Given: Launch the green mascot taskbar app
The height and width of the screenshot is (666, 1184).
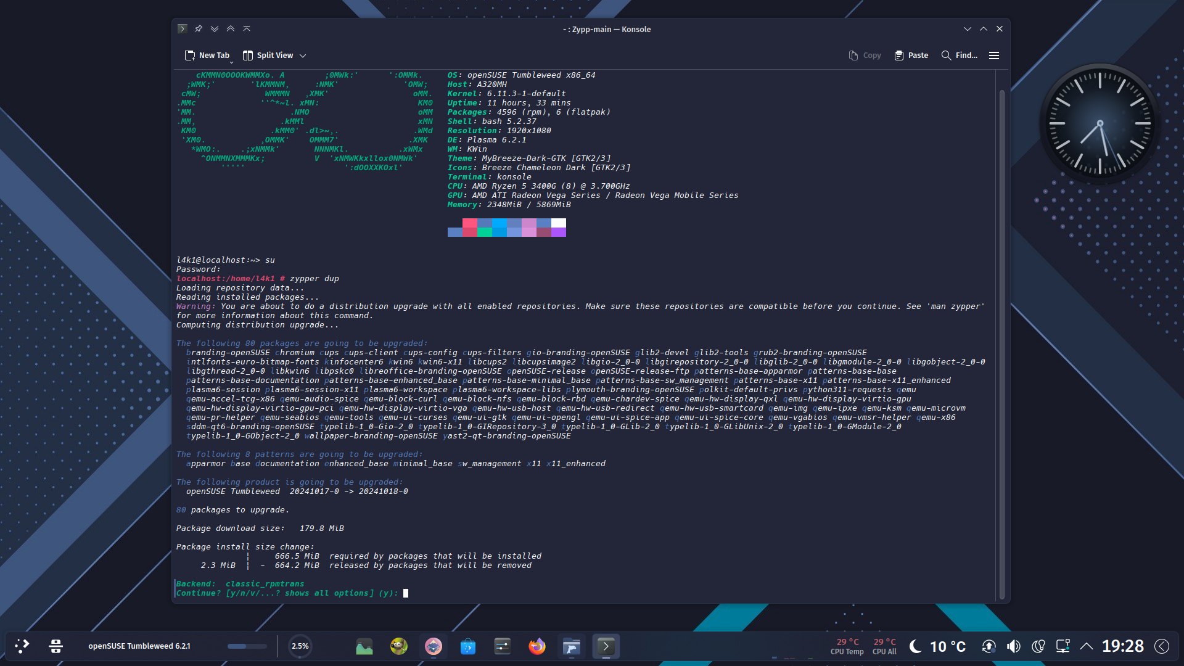Looking at the screenshot, I should [399, 646].
